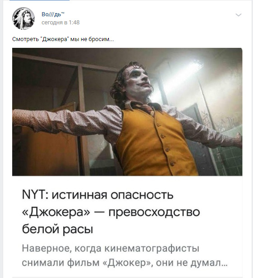Image resolution: width=253 pixels, height=278 pixels.
Task: Expand the post options chevron
Action: click(x=238, y=15)
